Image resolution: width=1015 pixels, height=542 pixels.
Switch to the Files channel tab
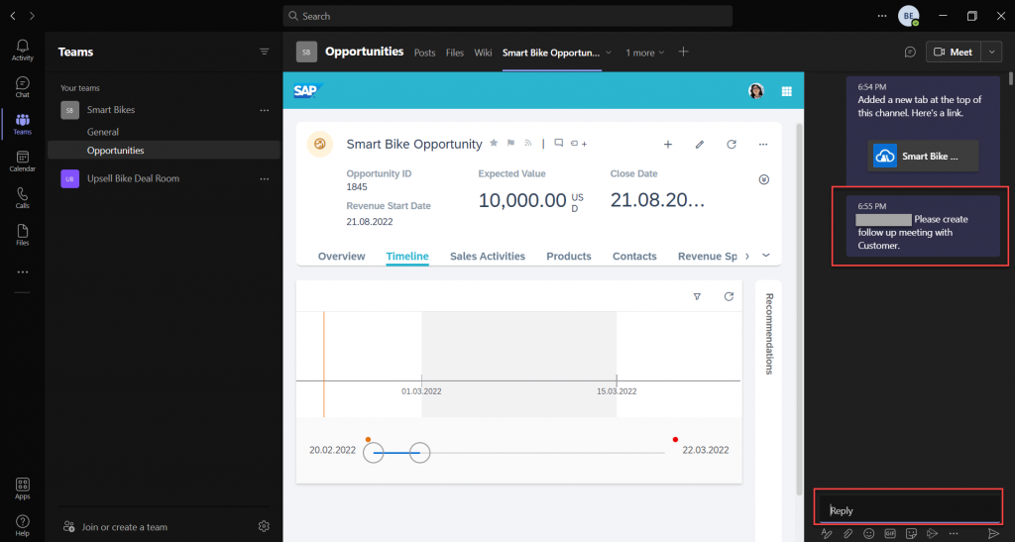tap(454, 53)
